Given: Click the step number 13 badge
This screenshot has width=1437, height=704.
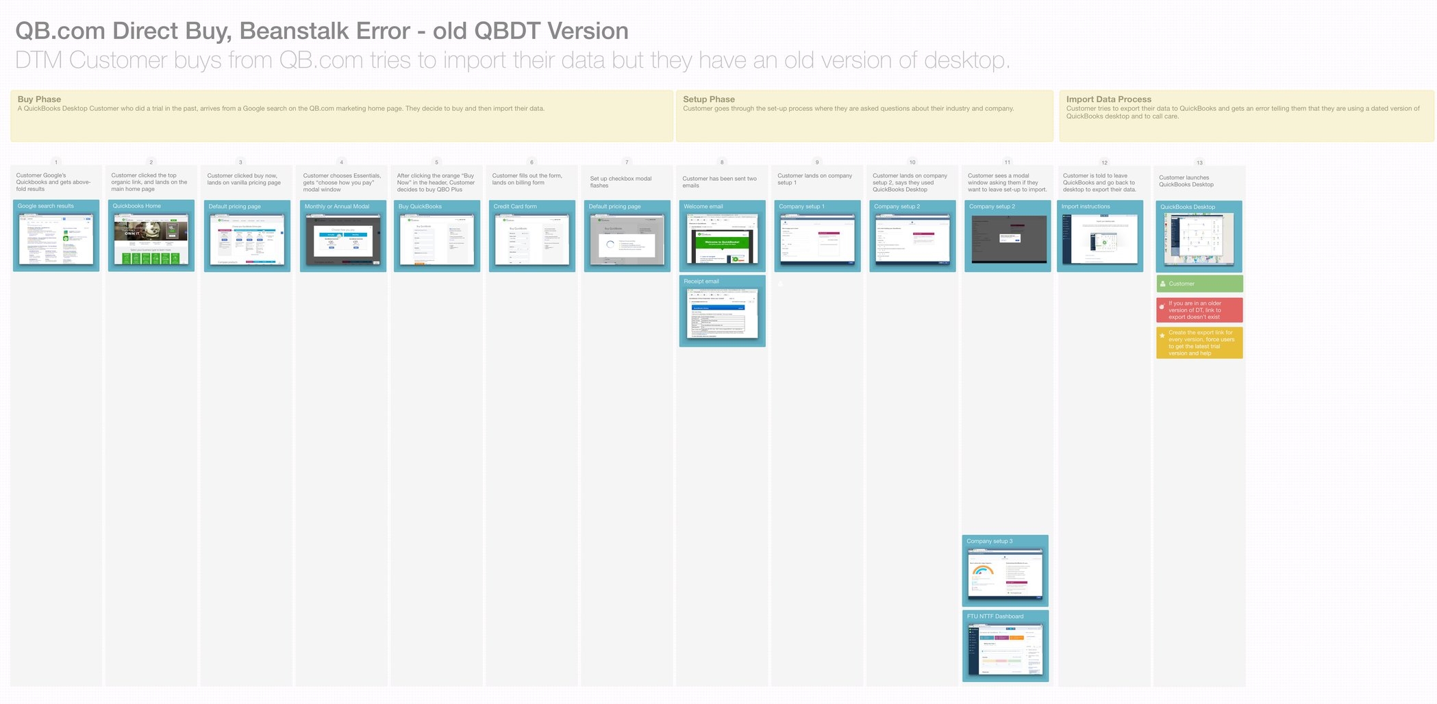Looking at the screenshot, I should [1199, 163].
